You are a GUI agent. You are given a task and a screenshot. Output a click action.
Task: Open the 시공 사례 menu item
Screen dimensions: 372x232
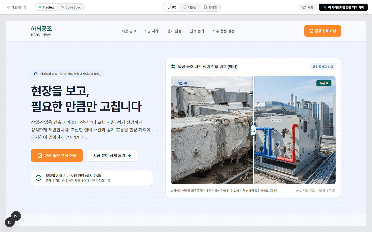[151, 31]
